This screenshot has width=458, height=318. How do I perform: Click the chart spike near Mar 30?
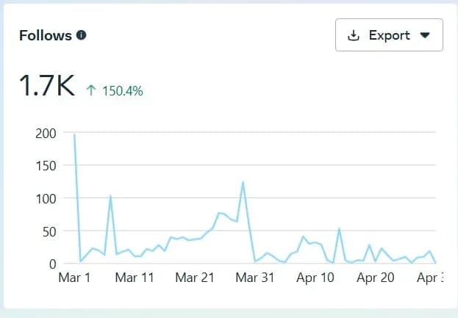[x=243, y=182]
